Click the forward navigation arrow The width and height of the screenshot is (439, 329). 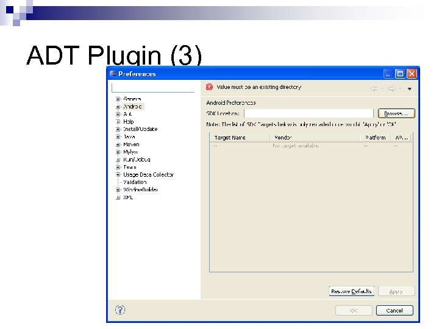[x=392, y=89]
